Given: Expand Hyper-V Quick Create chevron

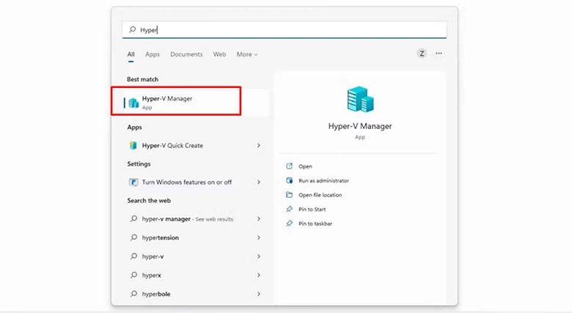Looking at the screenshot, I should pyautogui.click(x=259, y=146).
